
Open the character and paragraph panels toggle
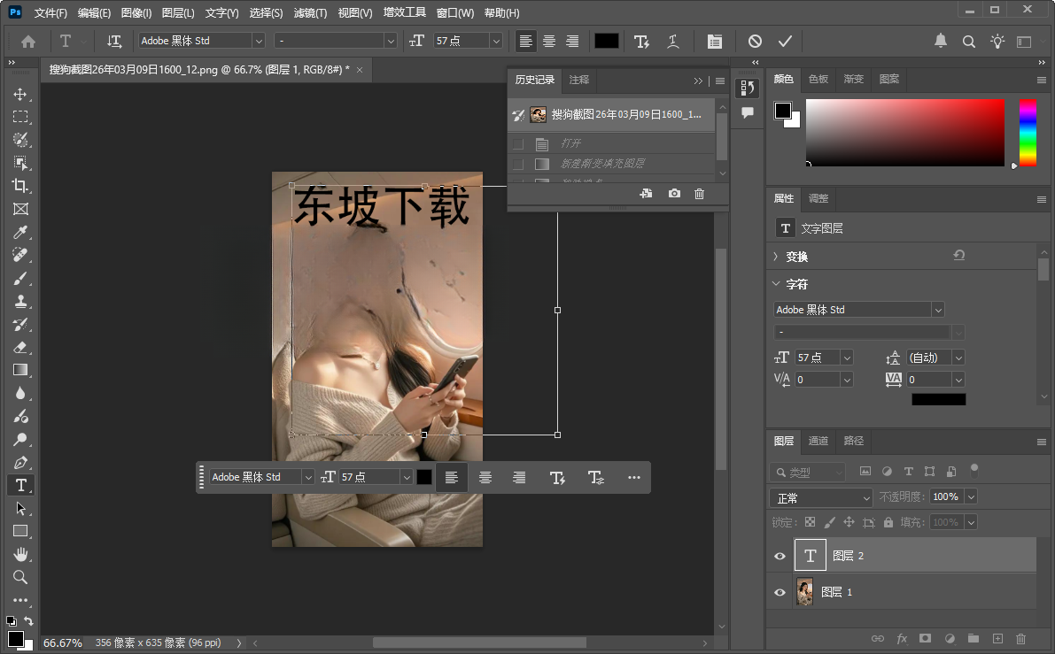[x=715, y=42]
